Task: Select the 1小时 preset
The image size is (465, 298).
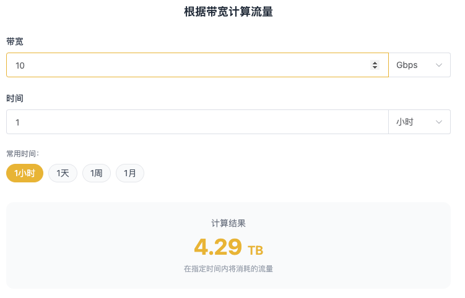Action: pos(25,173)
